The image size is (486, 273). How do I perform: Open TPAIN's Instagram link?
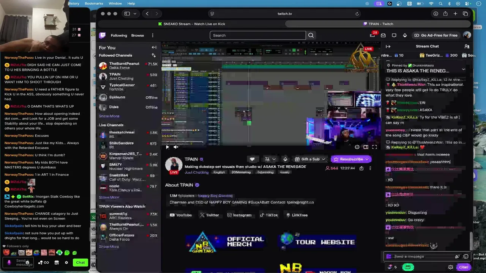coord(239,215)
